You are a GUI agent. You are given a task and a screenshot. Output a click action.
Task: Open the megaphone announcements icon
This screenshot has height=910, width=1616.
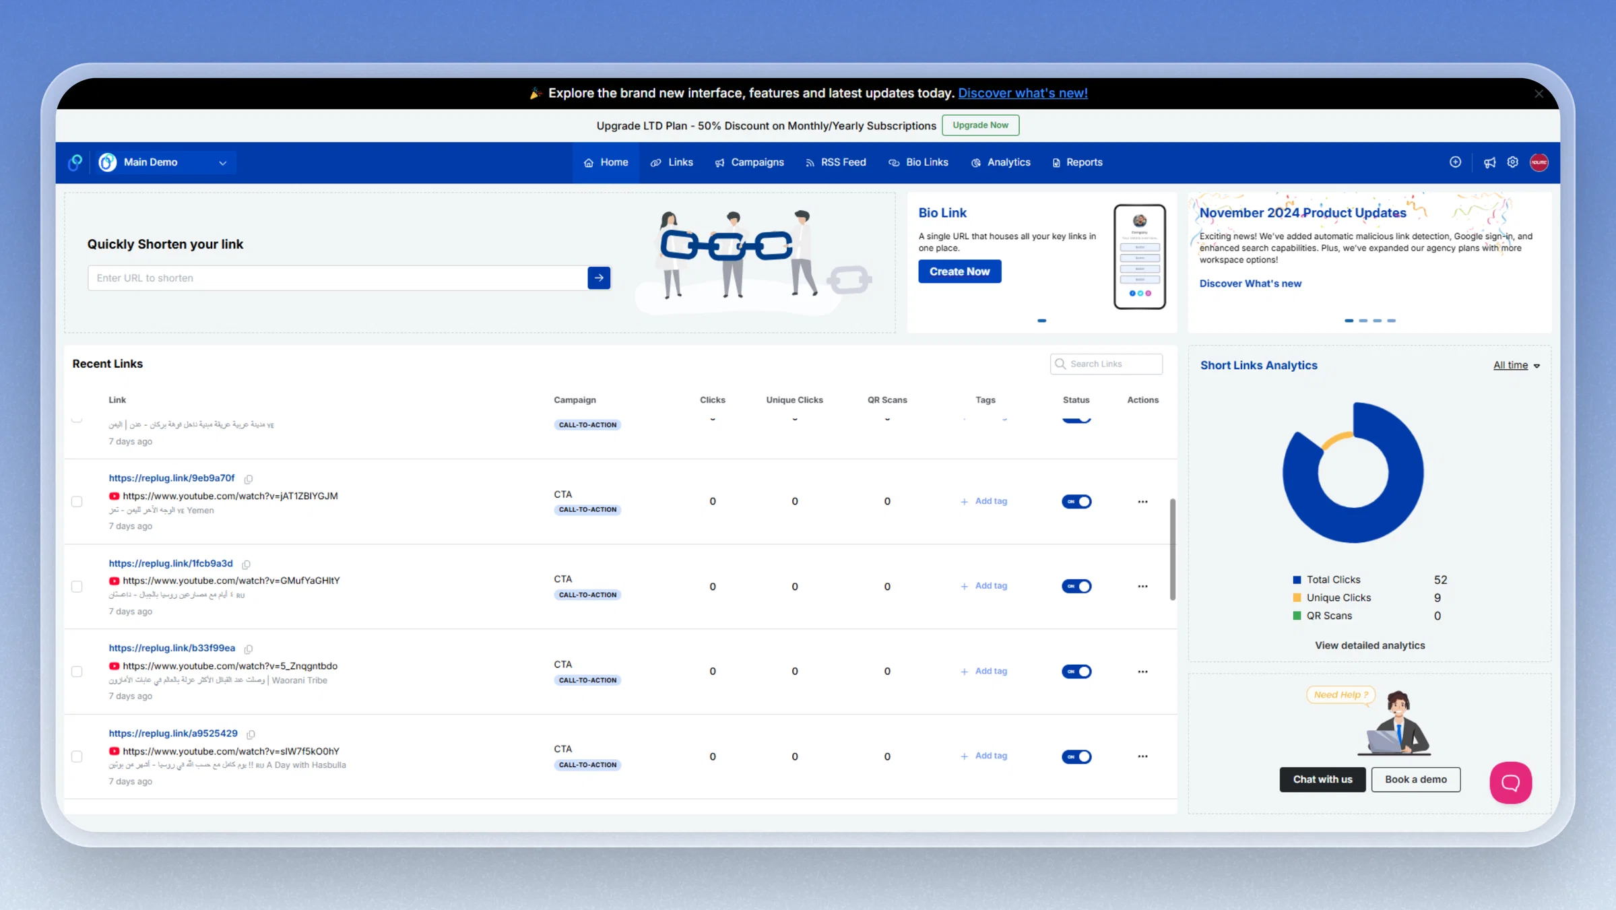coord(1489,162)
